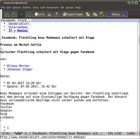Follow the Handelsblatt link

19,24
